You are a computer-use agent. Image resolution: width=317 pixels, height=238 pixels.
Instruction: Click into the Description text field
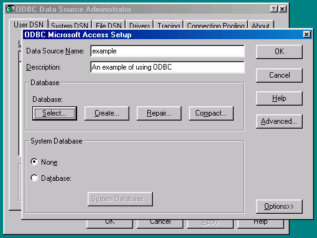[x=167, y=67]
